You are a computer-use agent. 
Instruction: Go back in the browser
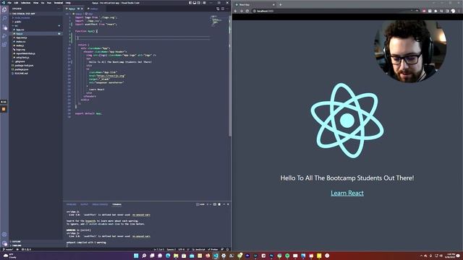[236, 11]
